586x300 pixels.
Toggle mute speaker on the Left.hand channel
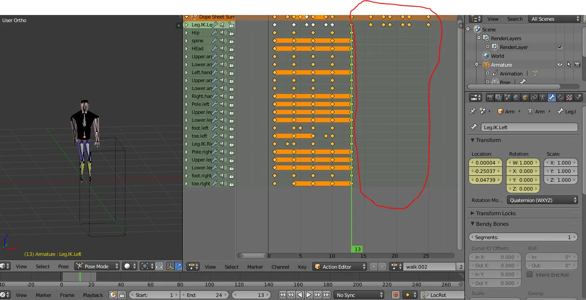click(223, 72)
